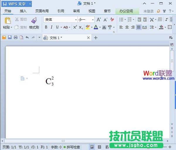Click the Paste (粘贴) clipboard icon

tap(8, 20)
